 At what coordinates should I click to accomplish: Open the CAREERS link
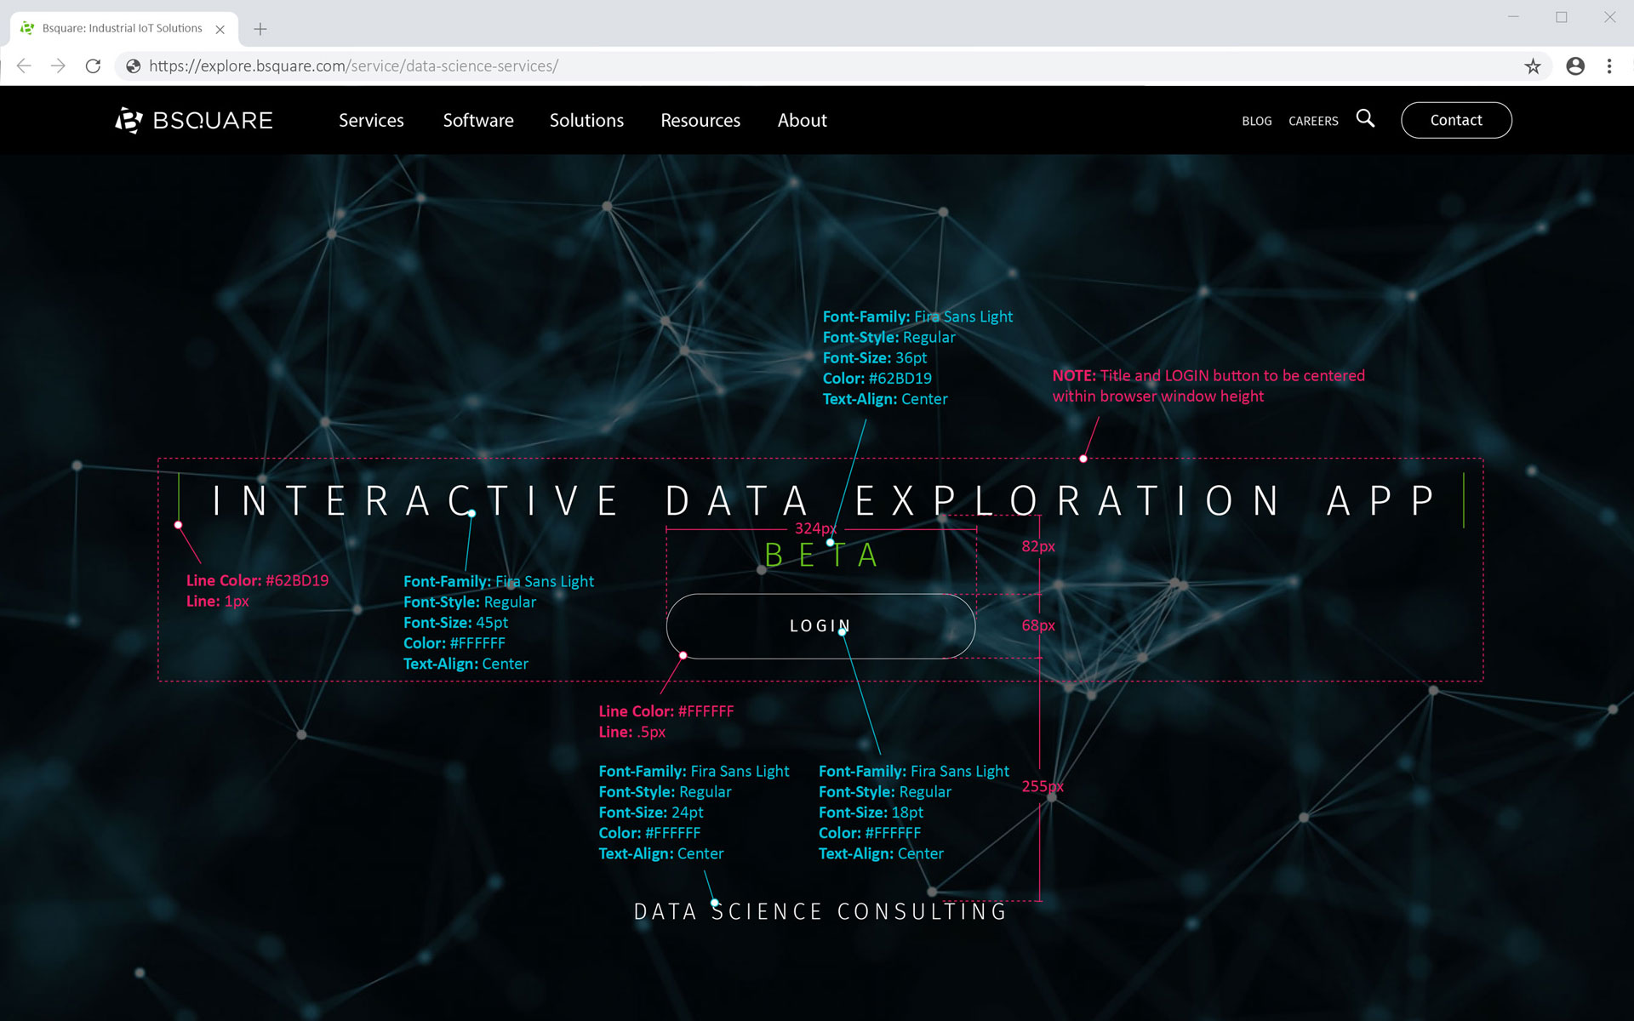coord(1313,121)
